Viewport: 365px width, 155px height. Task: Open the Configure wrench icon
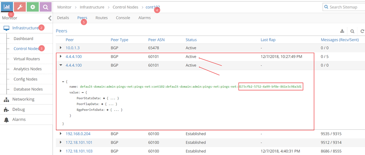tap(20, 7)
